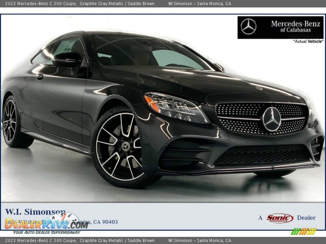This screenshot has height=244, width=326.
Task: Click the striped green-orange-yellow logo at bottom right
Action: pos(304,231)
